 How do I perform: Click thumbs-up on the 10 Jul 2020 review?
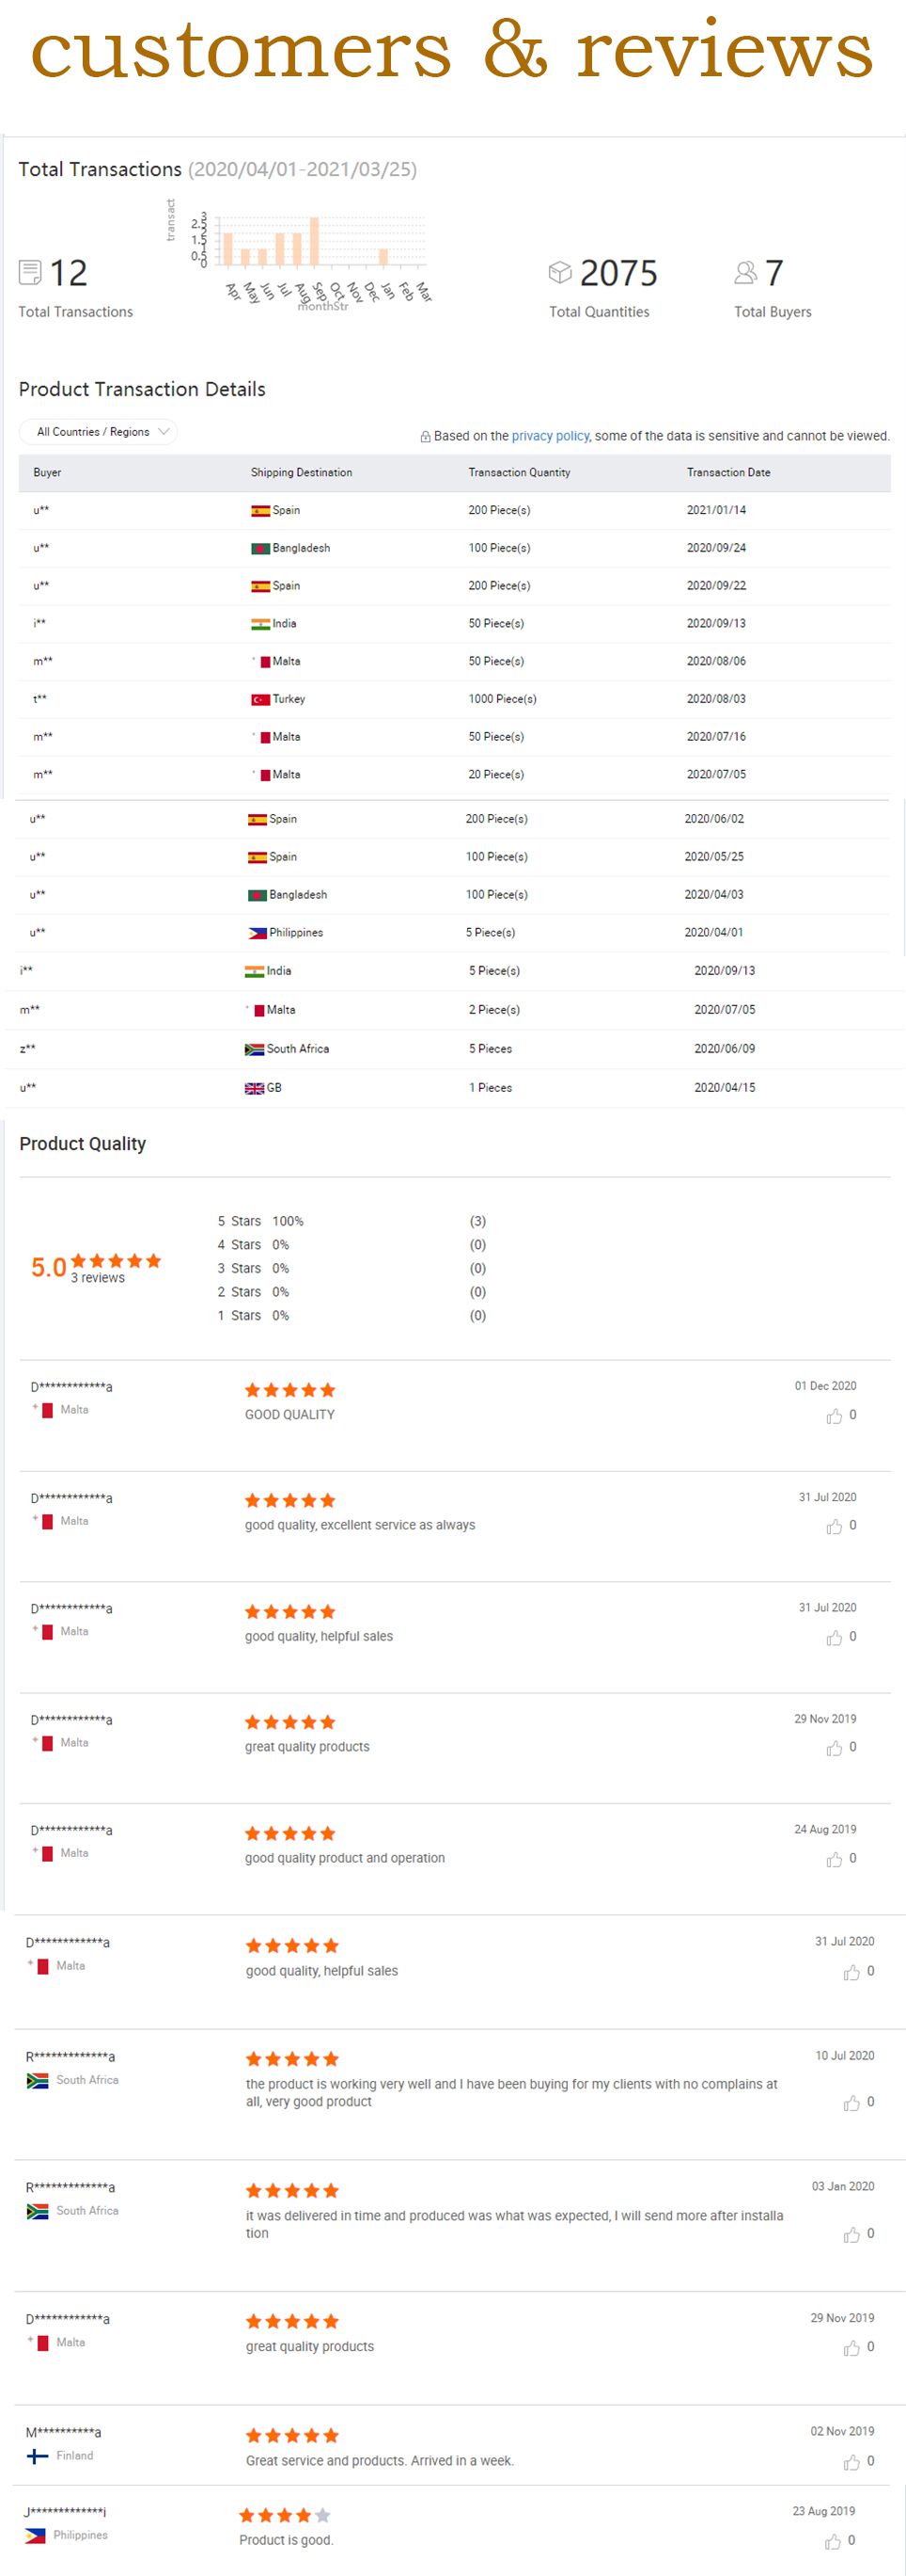click(851, 2103)
